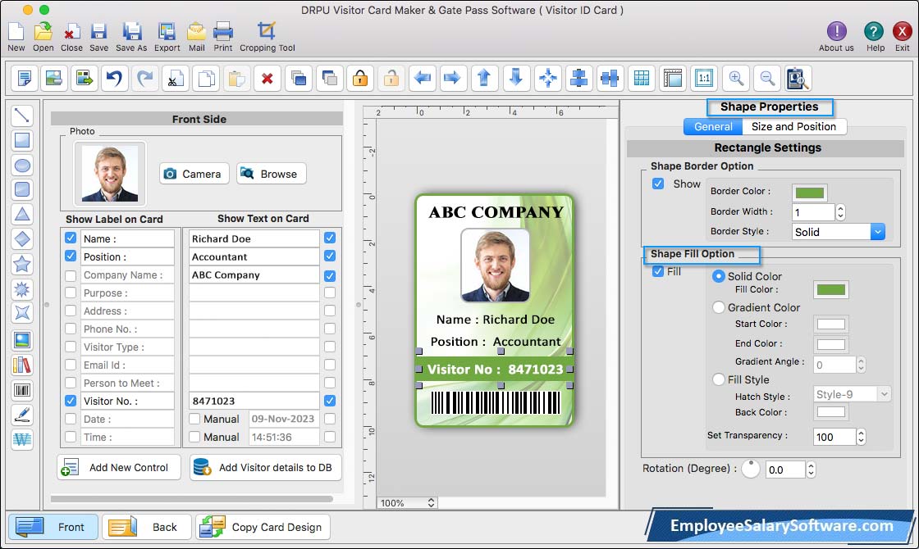Open the Border Color green swatch
Image resolution: width=919 pixels, height=549 pixels.
(x=809, y=193)
